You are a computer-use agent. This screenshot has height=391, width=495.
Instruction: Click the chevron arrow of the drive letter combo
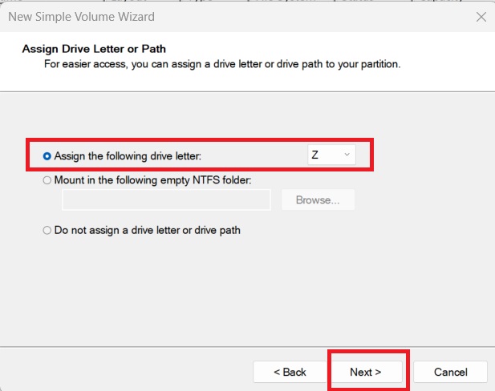pyautogui.click(x=347, y=155)
